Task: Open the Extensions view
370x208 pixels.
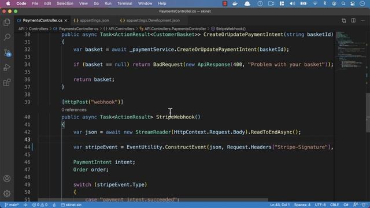Action: coord(7,83)
